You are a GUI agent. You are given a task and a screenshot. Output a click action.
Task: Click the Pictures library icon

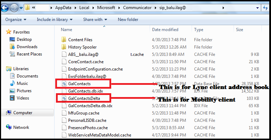[x=12, y=91]
